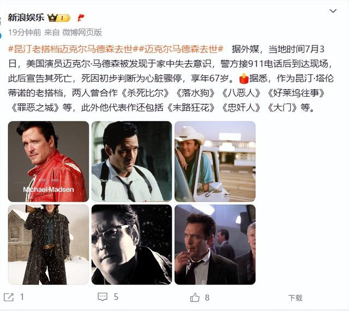Open the snowy long coat photo

pyautogui.click(x=49, y=245)
